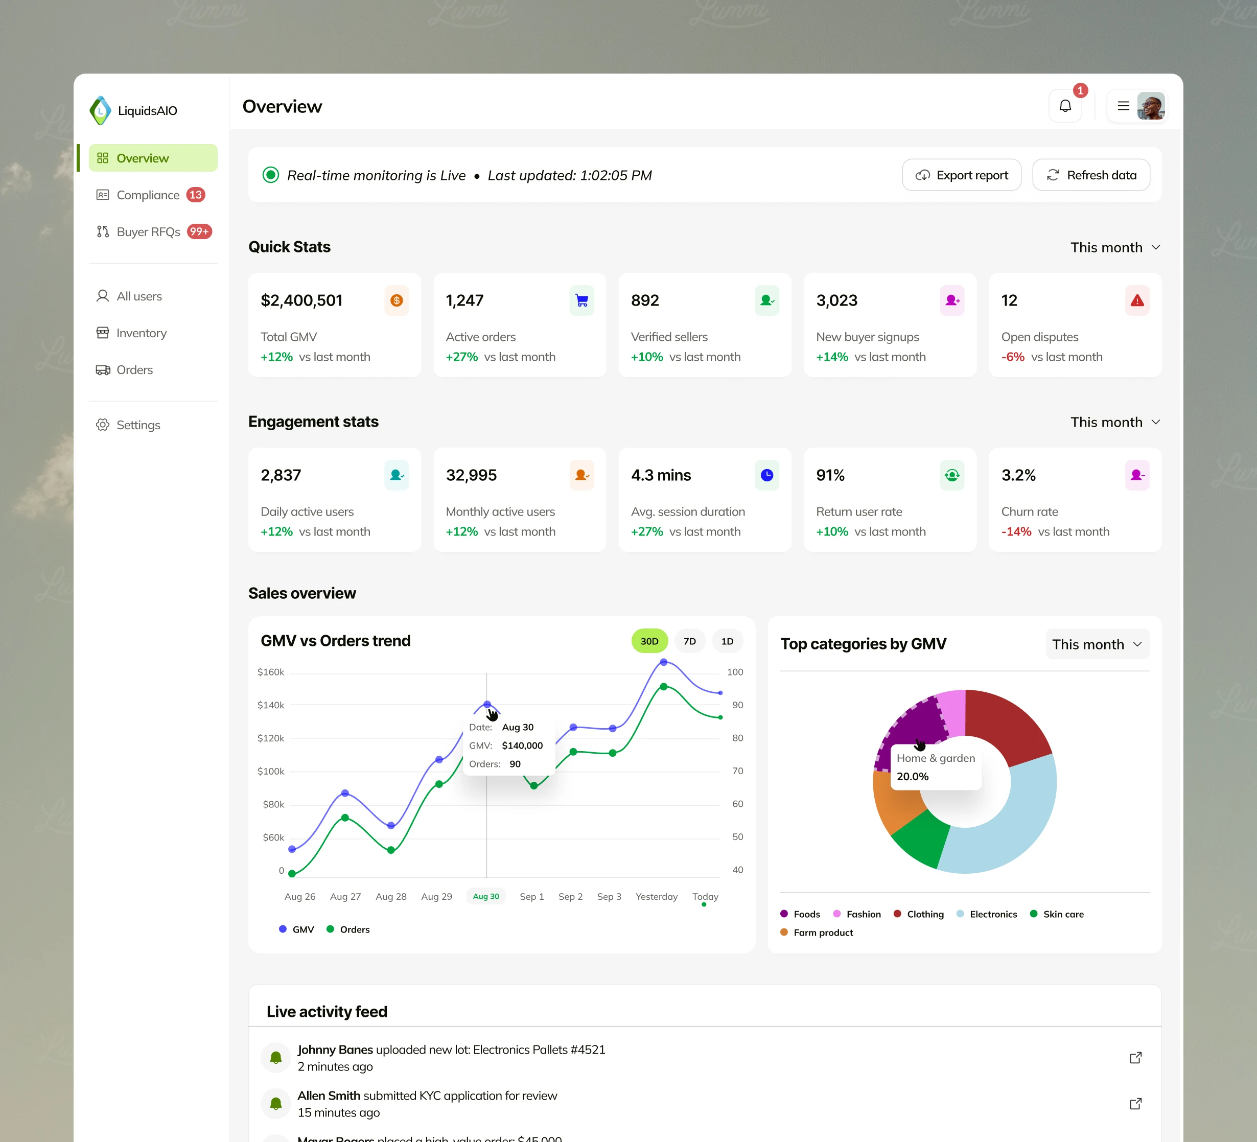Viewport: 1257px width, 1142px height.
Task: Click the live monitoring status indicator
Action: click(x=271, y=175)
